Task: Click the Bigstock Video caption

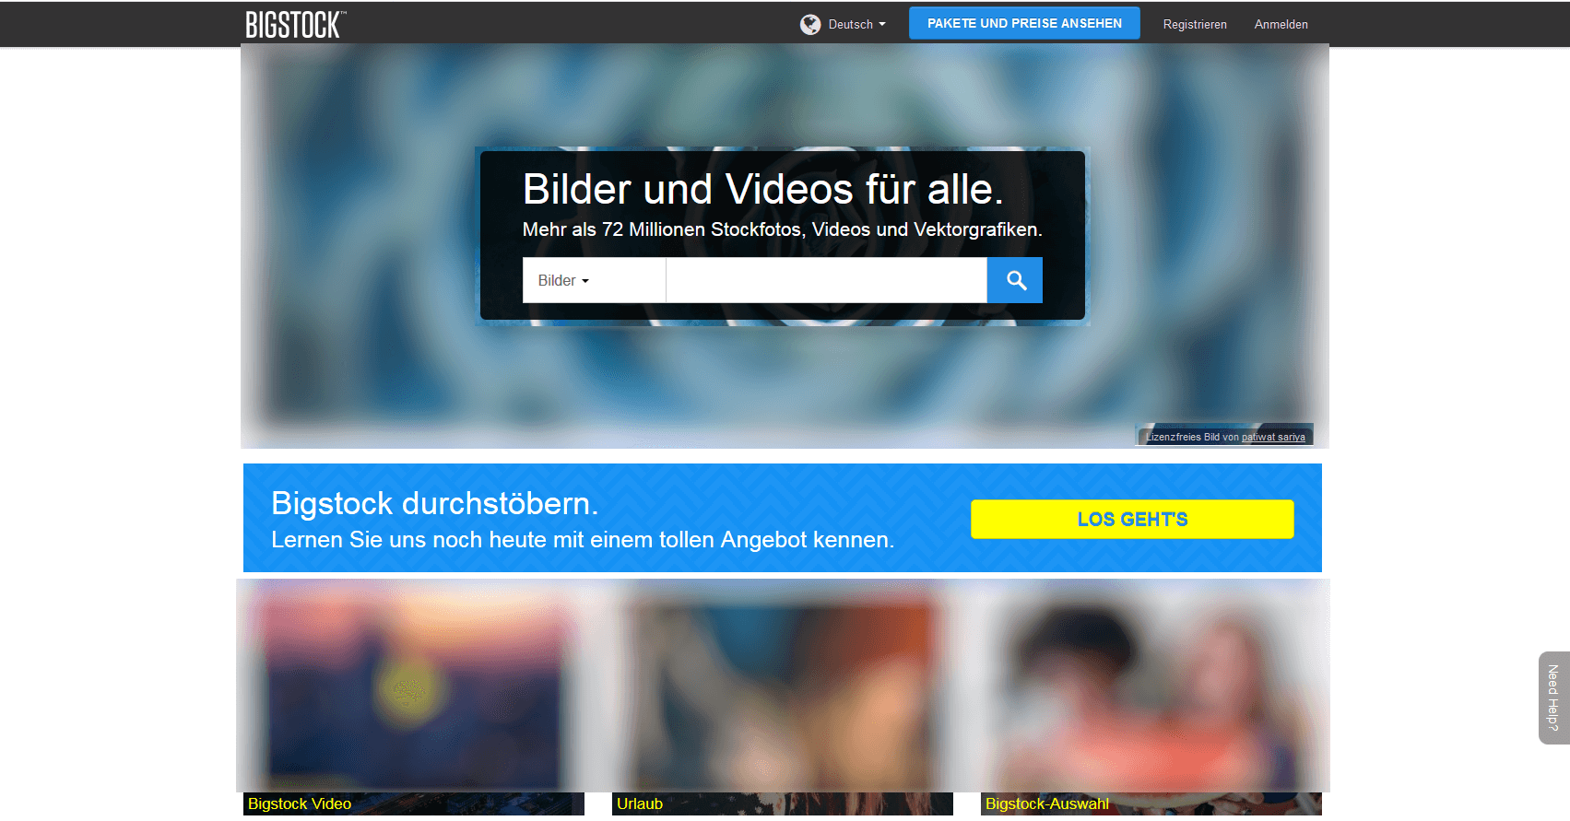Action: coord(300,803)
